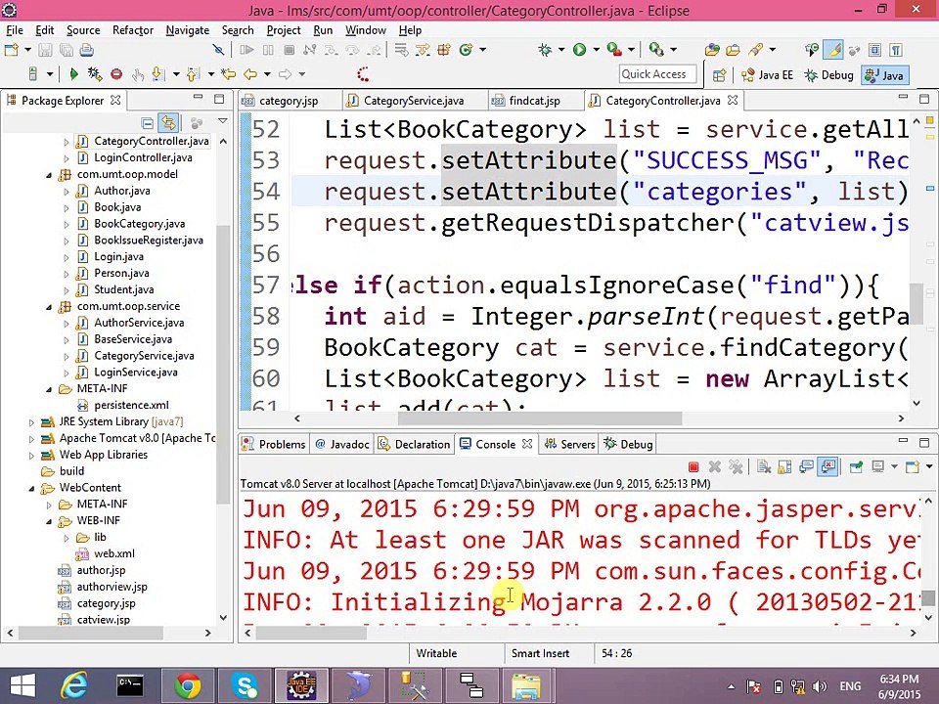Toggle Show Whitespace Characters pilcrow button
This screenshot has height=704, width=939.
point(895,49)
